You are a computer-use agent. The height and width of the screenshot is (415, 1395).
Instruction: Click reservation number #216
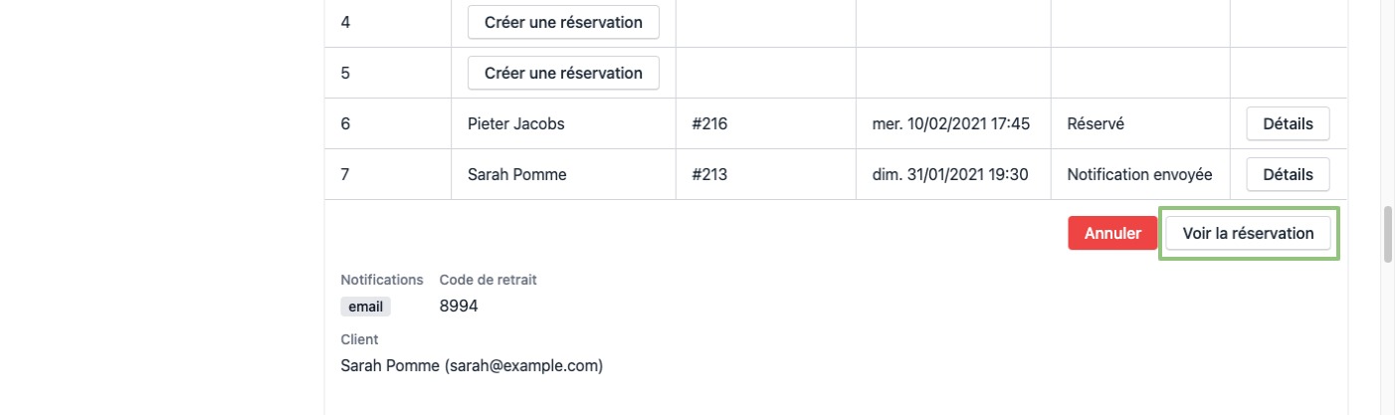[x=709, y=124]
